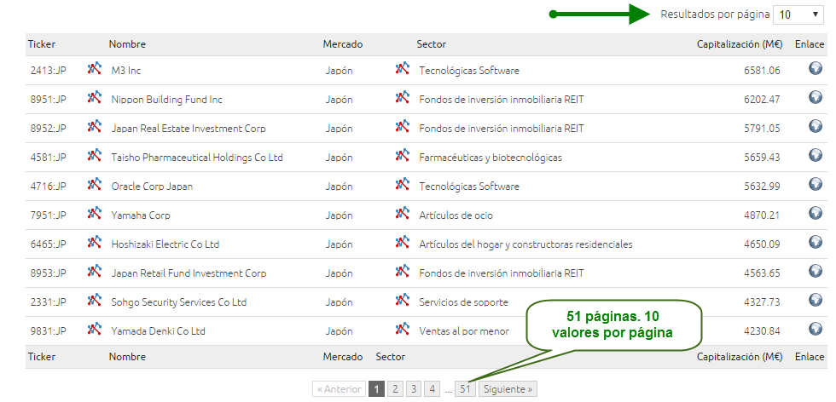Click the Anterior previous page button
Viewport: 836px width, 402px height.
pos(340,389)
